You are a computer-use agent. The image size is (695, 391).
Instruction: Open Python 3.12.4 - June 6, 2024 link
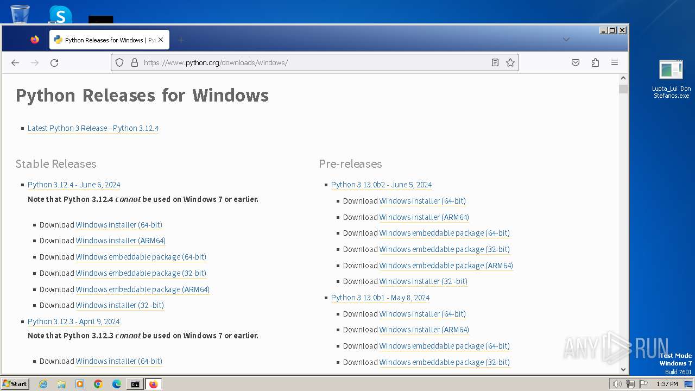74,185
